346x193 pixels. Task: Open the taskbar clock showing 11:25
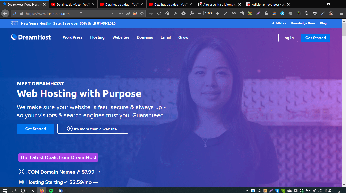coord(328,190)
